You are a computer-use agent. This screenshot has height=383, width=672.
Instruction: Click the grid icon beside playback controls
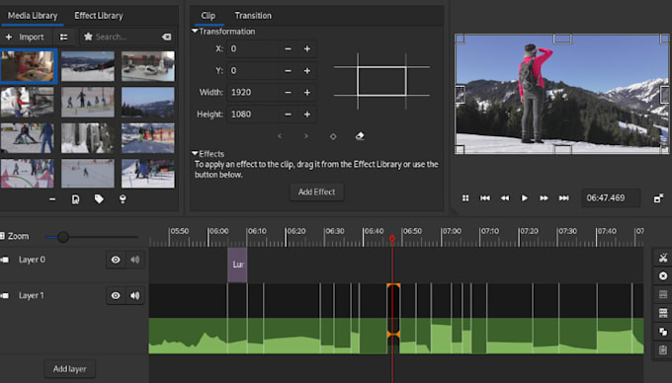[465, 198]
